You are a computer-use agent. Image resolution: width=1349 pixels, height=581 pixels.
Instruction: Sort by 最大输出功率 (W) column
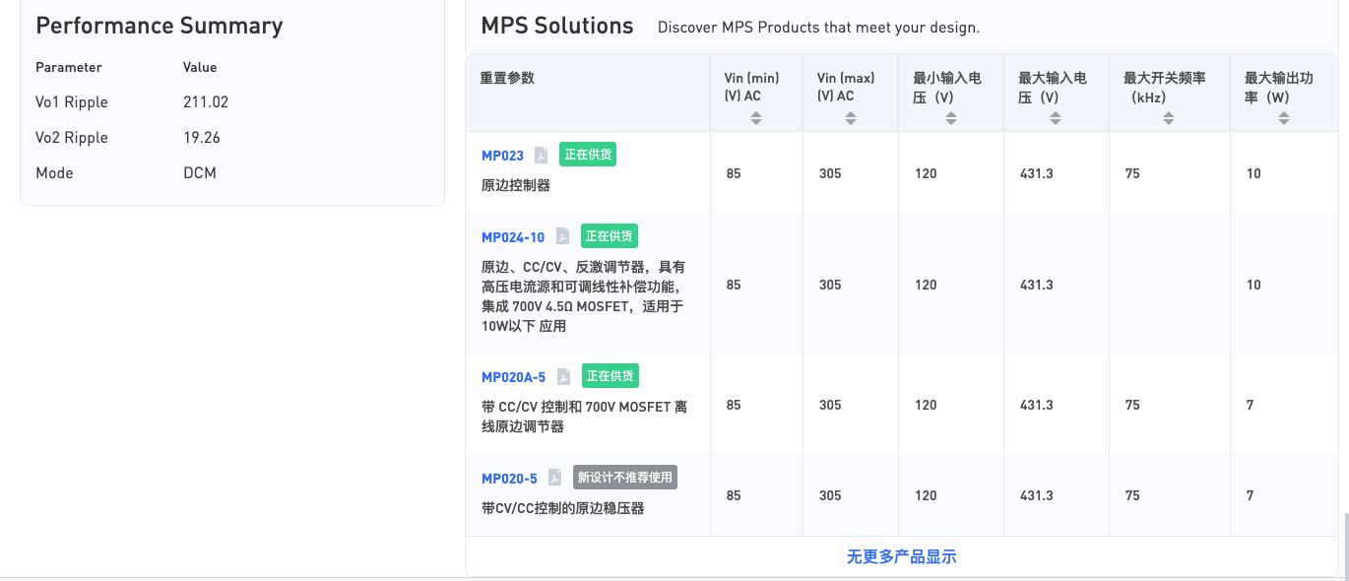click(1283, 118)
